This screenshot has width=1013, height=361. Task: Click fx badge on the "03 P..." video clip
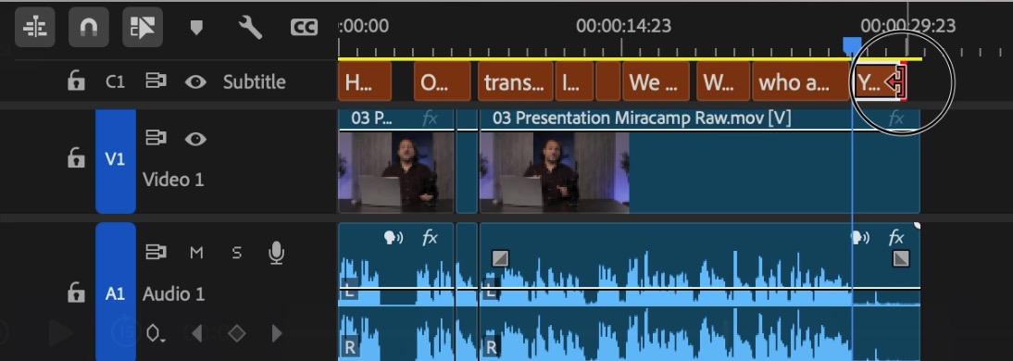[431, 118]
